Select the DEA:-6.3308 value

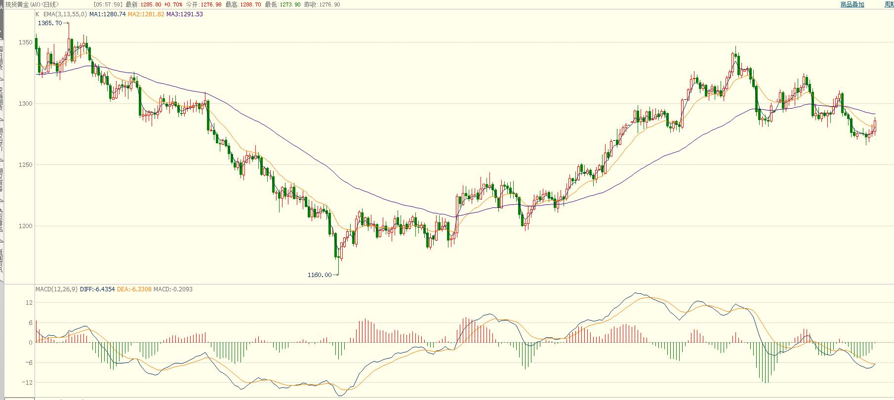134,289
